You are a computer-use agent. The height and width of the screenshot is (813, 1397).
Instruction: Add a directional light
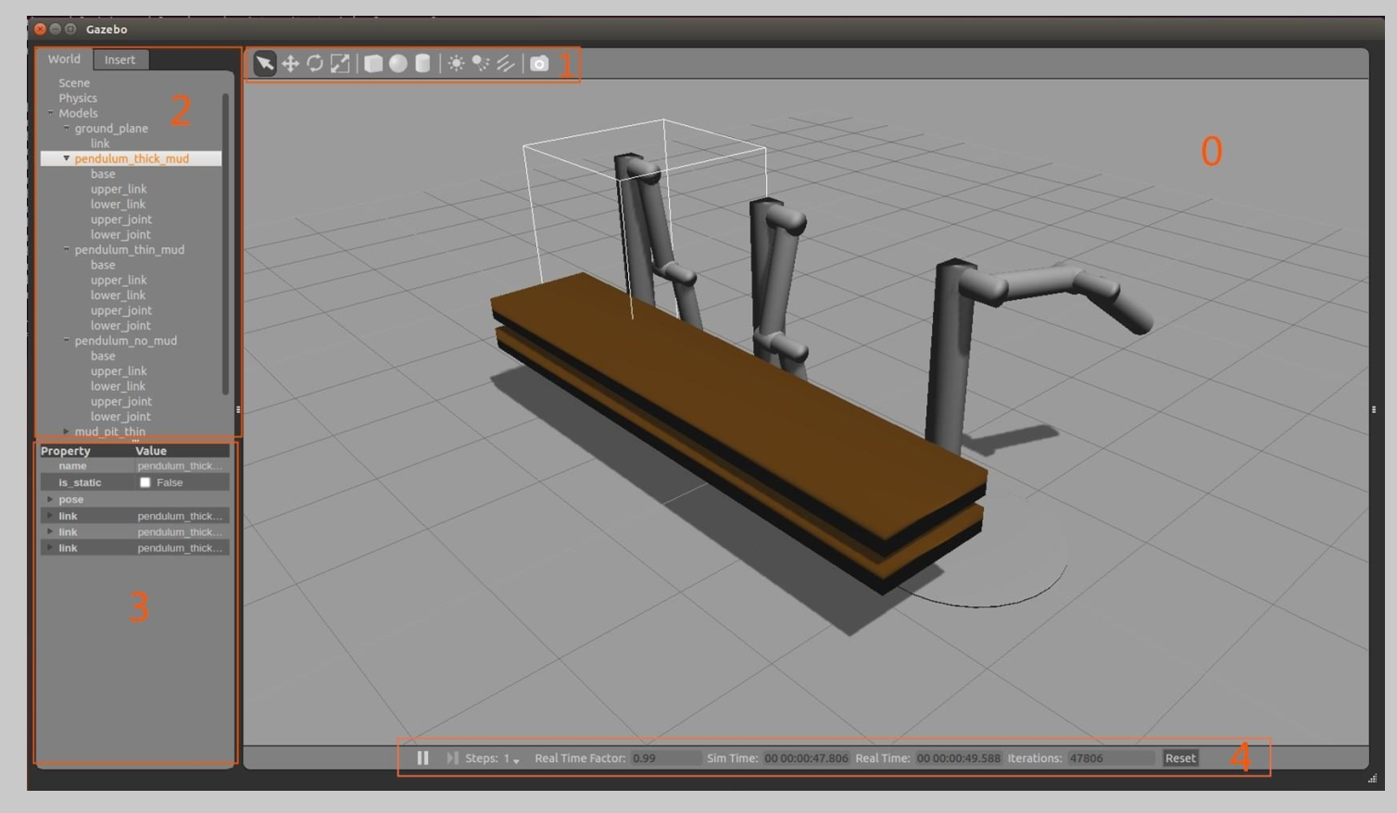pyautogui.click(x=506, y=63)
